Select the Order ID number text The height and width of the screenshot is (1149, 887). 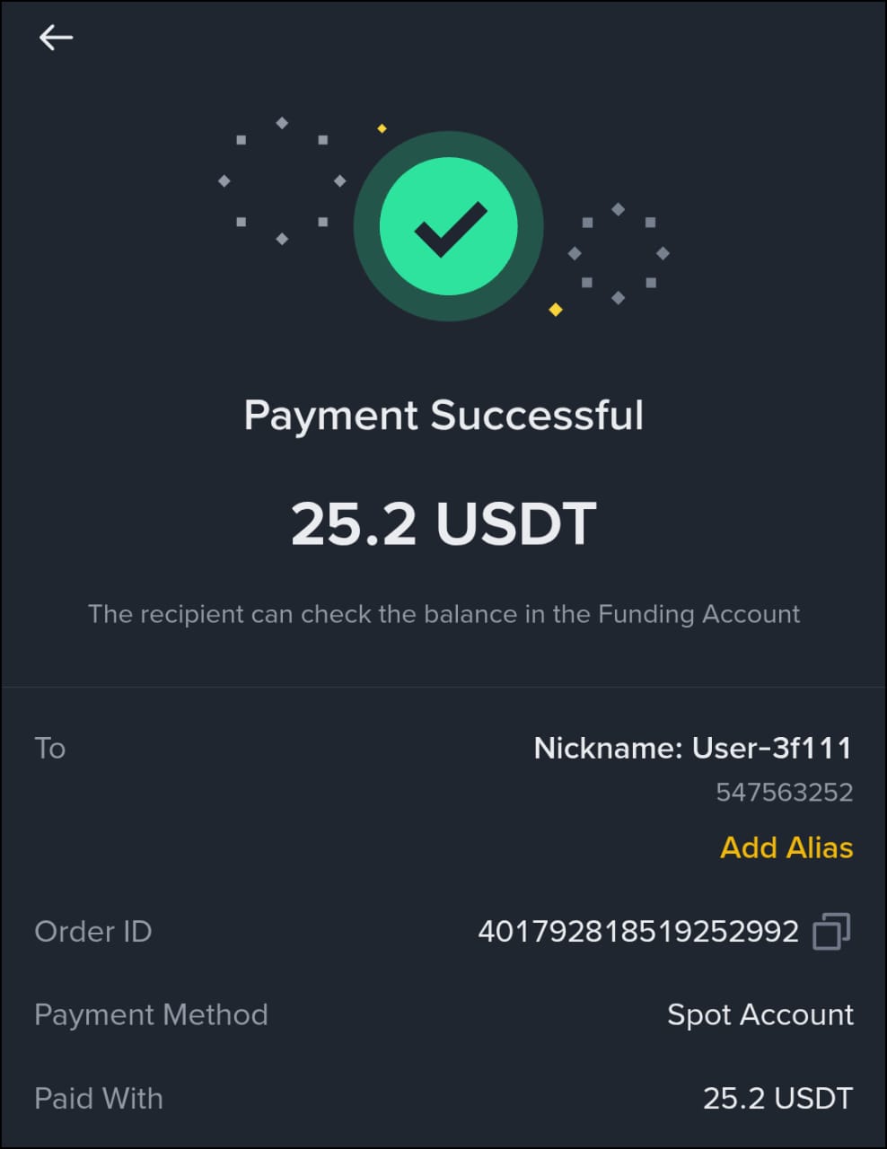pyautogui.click(x=639, y=932)
